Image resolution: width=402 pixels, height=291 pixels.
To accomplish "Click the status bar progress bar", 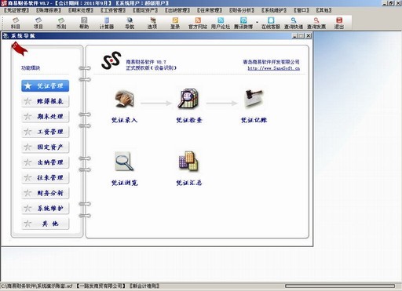I will (x=340, y=286).
